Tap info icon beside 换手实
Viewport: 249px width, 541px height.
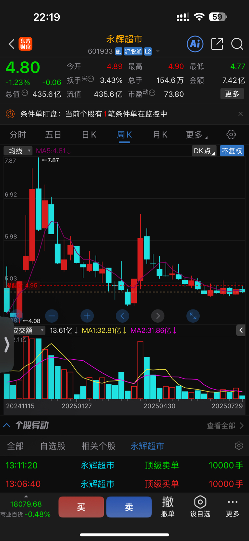tap(91, 79)
